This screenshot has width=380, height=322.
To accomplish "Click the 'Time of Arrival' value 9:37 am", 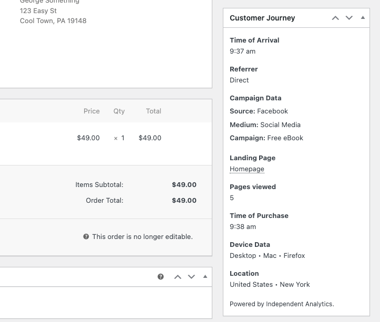I will click(x=243, y=51).
